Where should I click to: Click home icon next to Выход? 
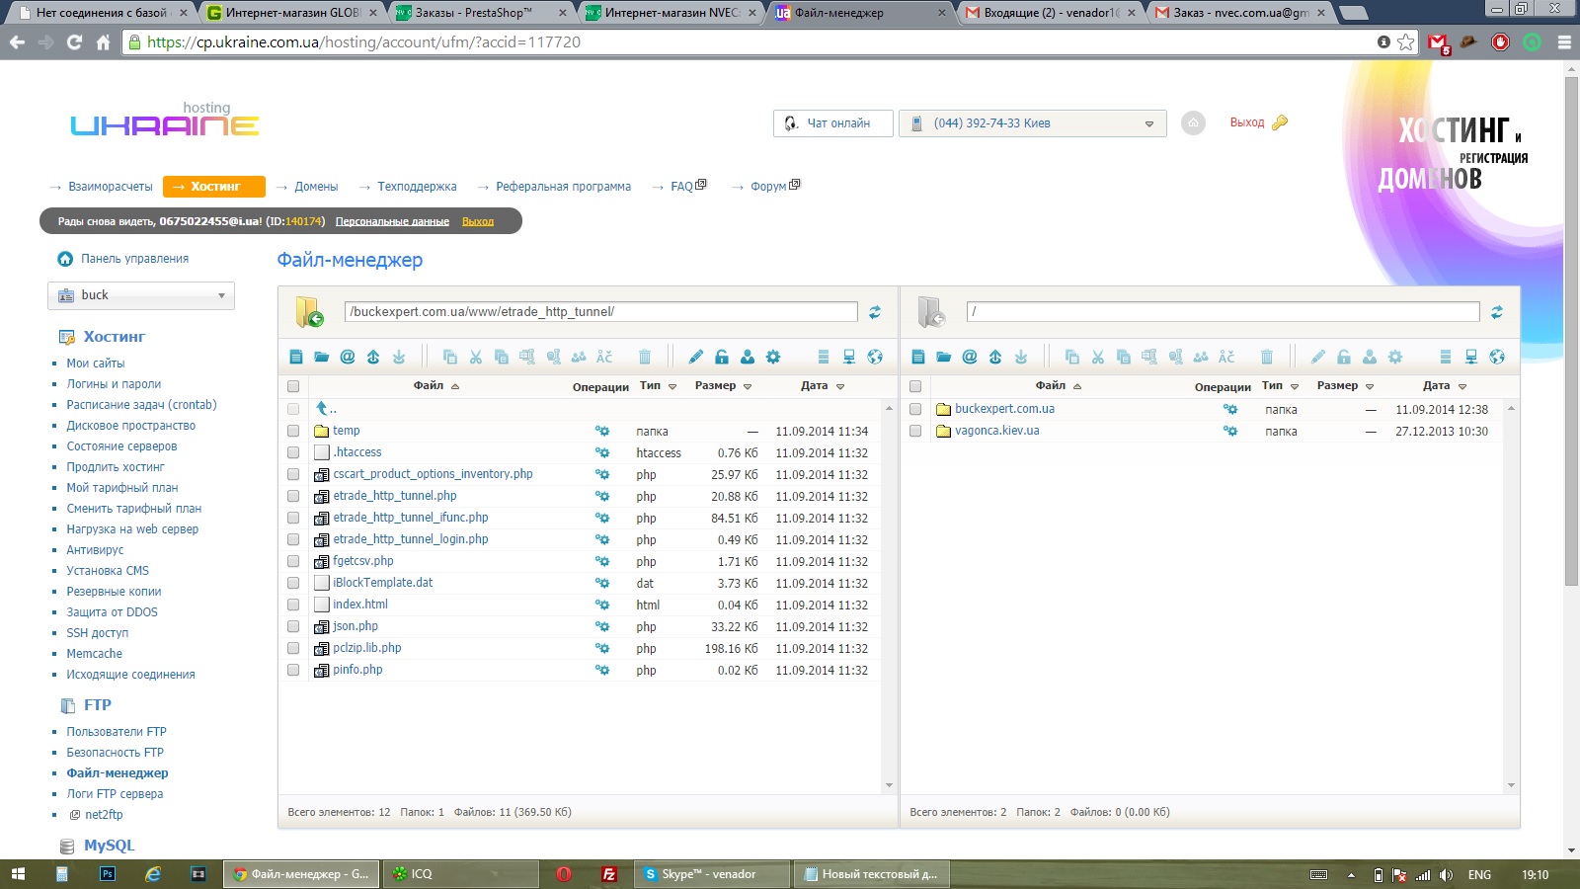coord(1194,123)
